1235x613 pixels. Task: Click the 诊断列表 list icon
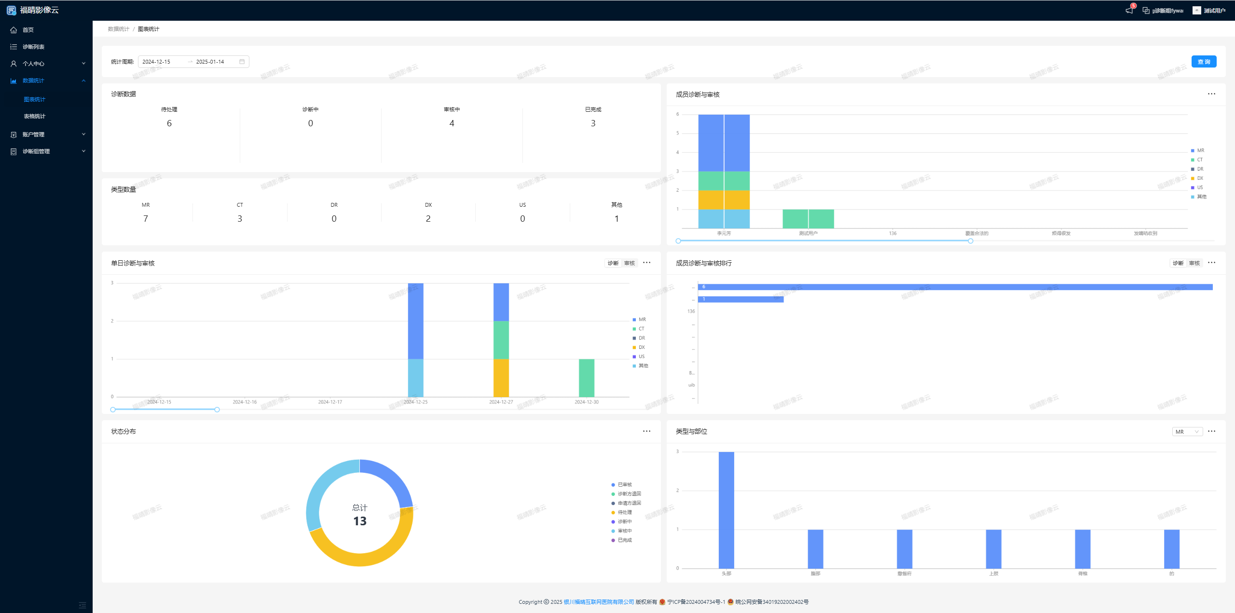pyautogui.click(x=14, y=47)
